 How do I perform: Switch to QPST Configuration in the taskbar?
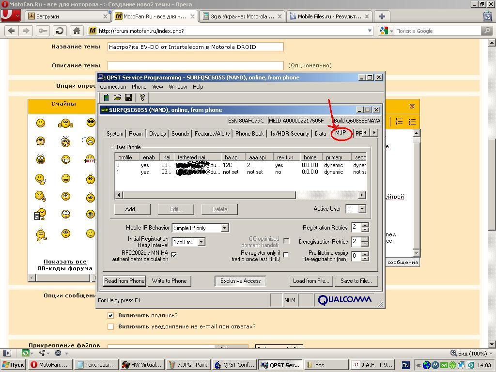tap(234, 365)
